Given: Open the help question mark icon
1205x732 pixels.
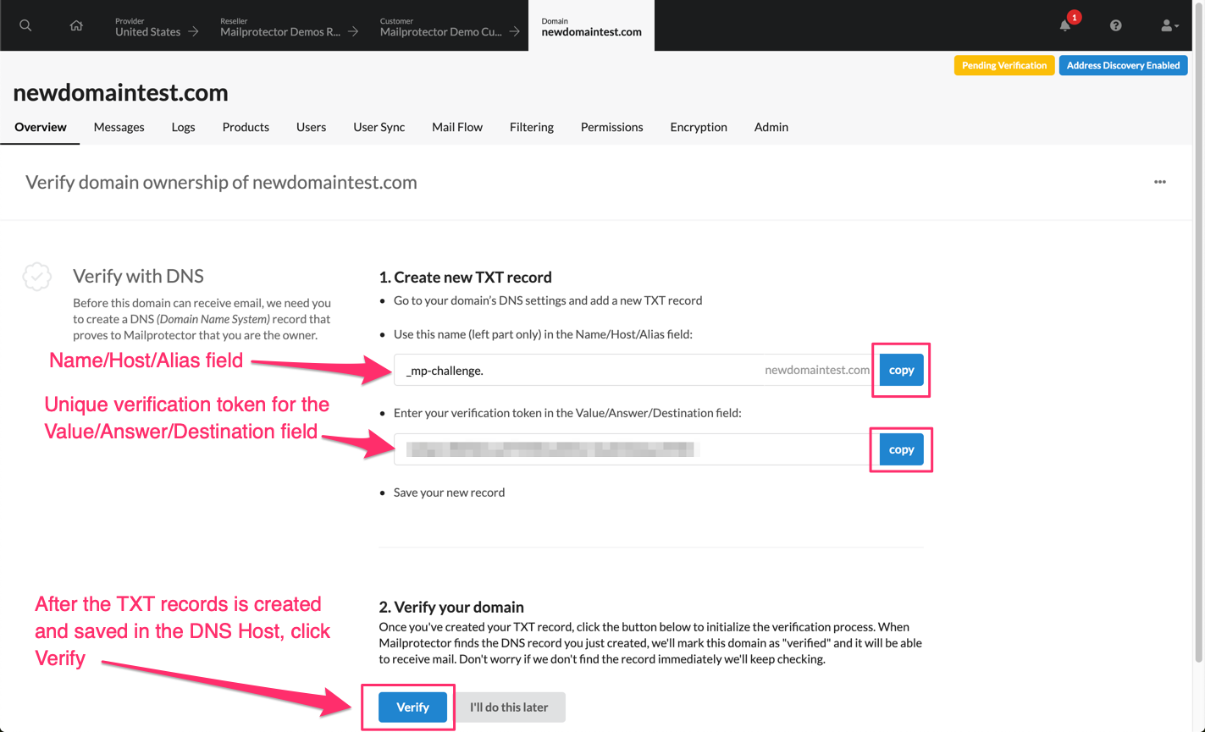Looking at the screenshot, I should (1116, 25).
